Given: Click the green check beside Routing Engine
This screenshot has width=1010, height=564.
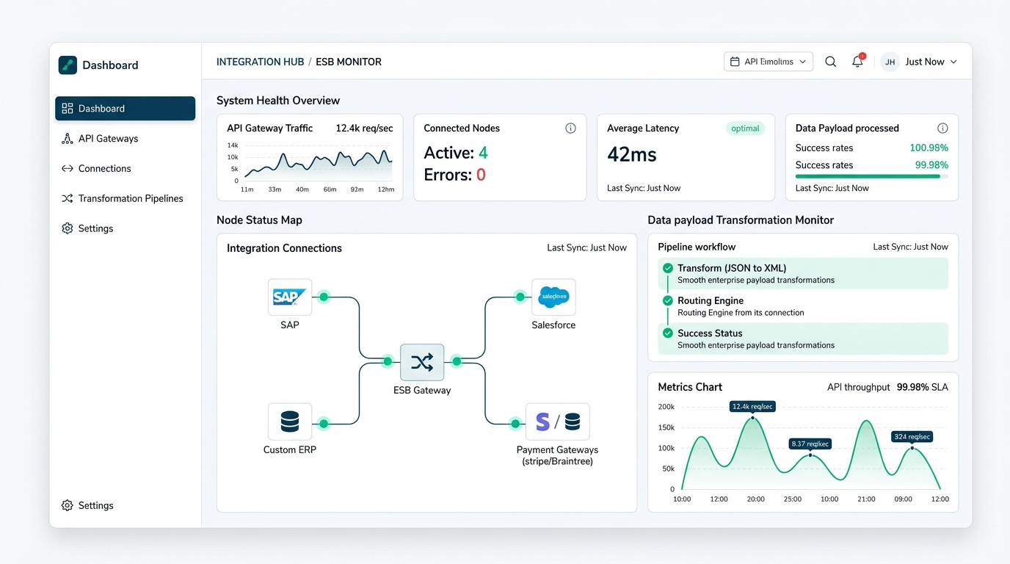Looking at the screenshot, I should tap(668, 300).
